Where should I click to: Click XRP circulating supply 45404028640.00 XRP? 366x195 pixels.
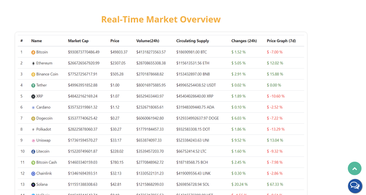195,96
